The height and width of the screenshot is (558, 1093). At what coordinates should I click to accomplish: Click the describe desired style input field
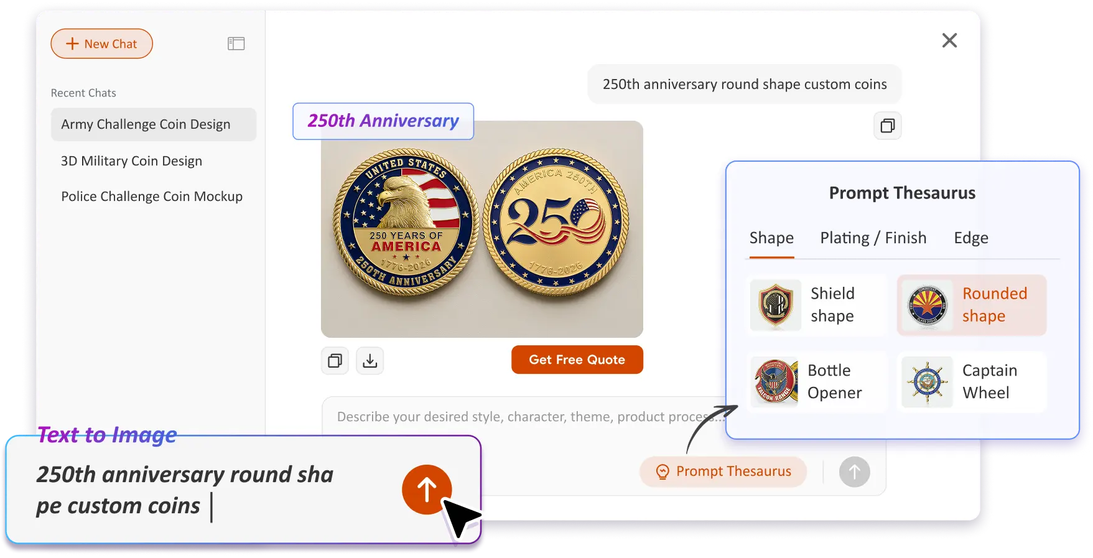[x=524, y=417]
